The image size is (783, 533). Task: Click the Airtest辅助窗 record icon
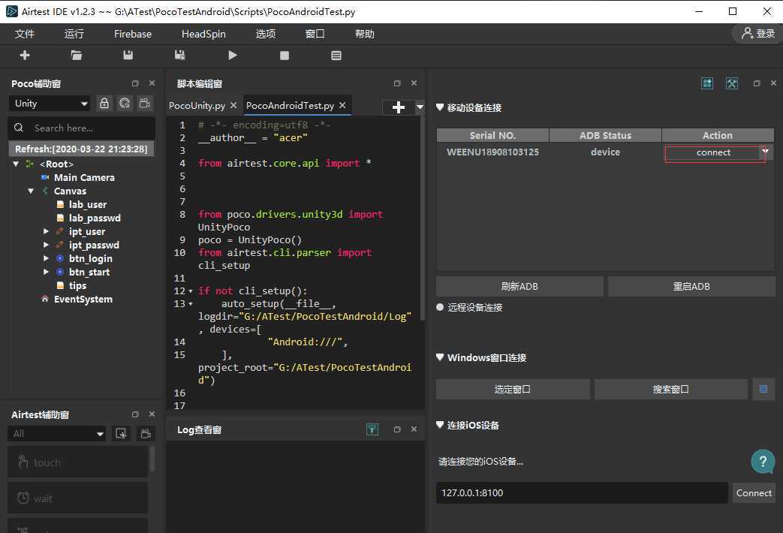146,434
